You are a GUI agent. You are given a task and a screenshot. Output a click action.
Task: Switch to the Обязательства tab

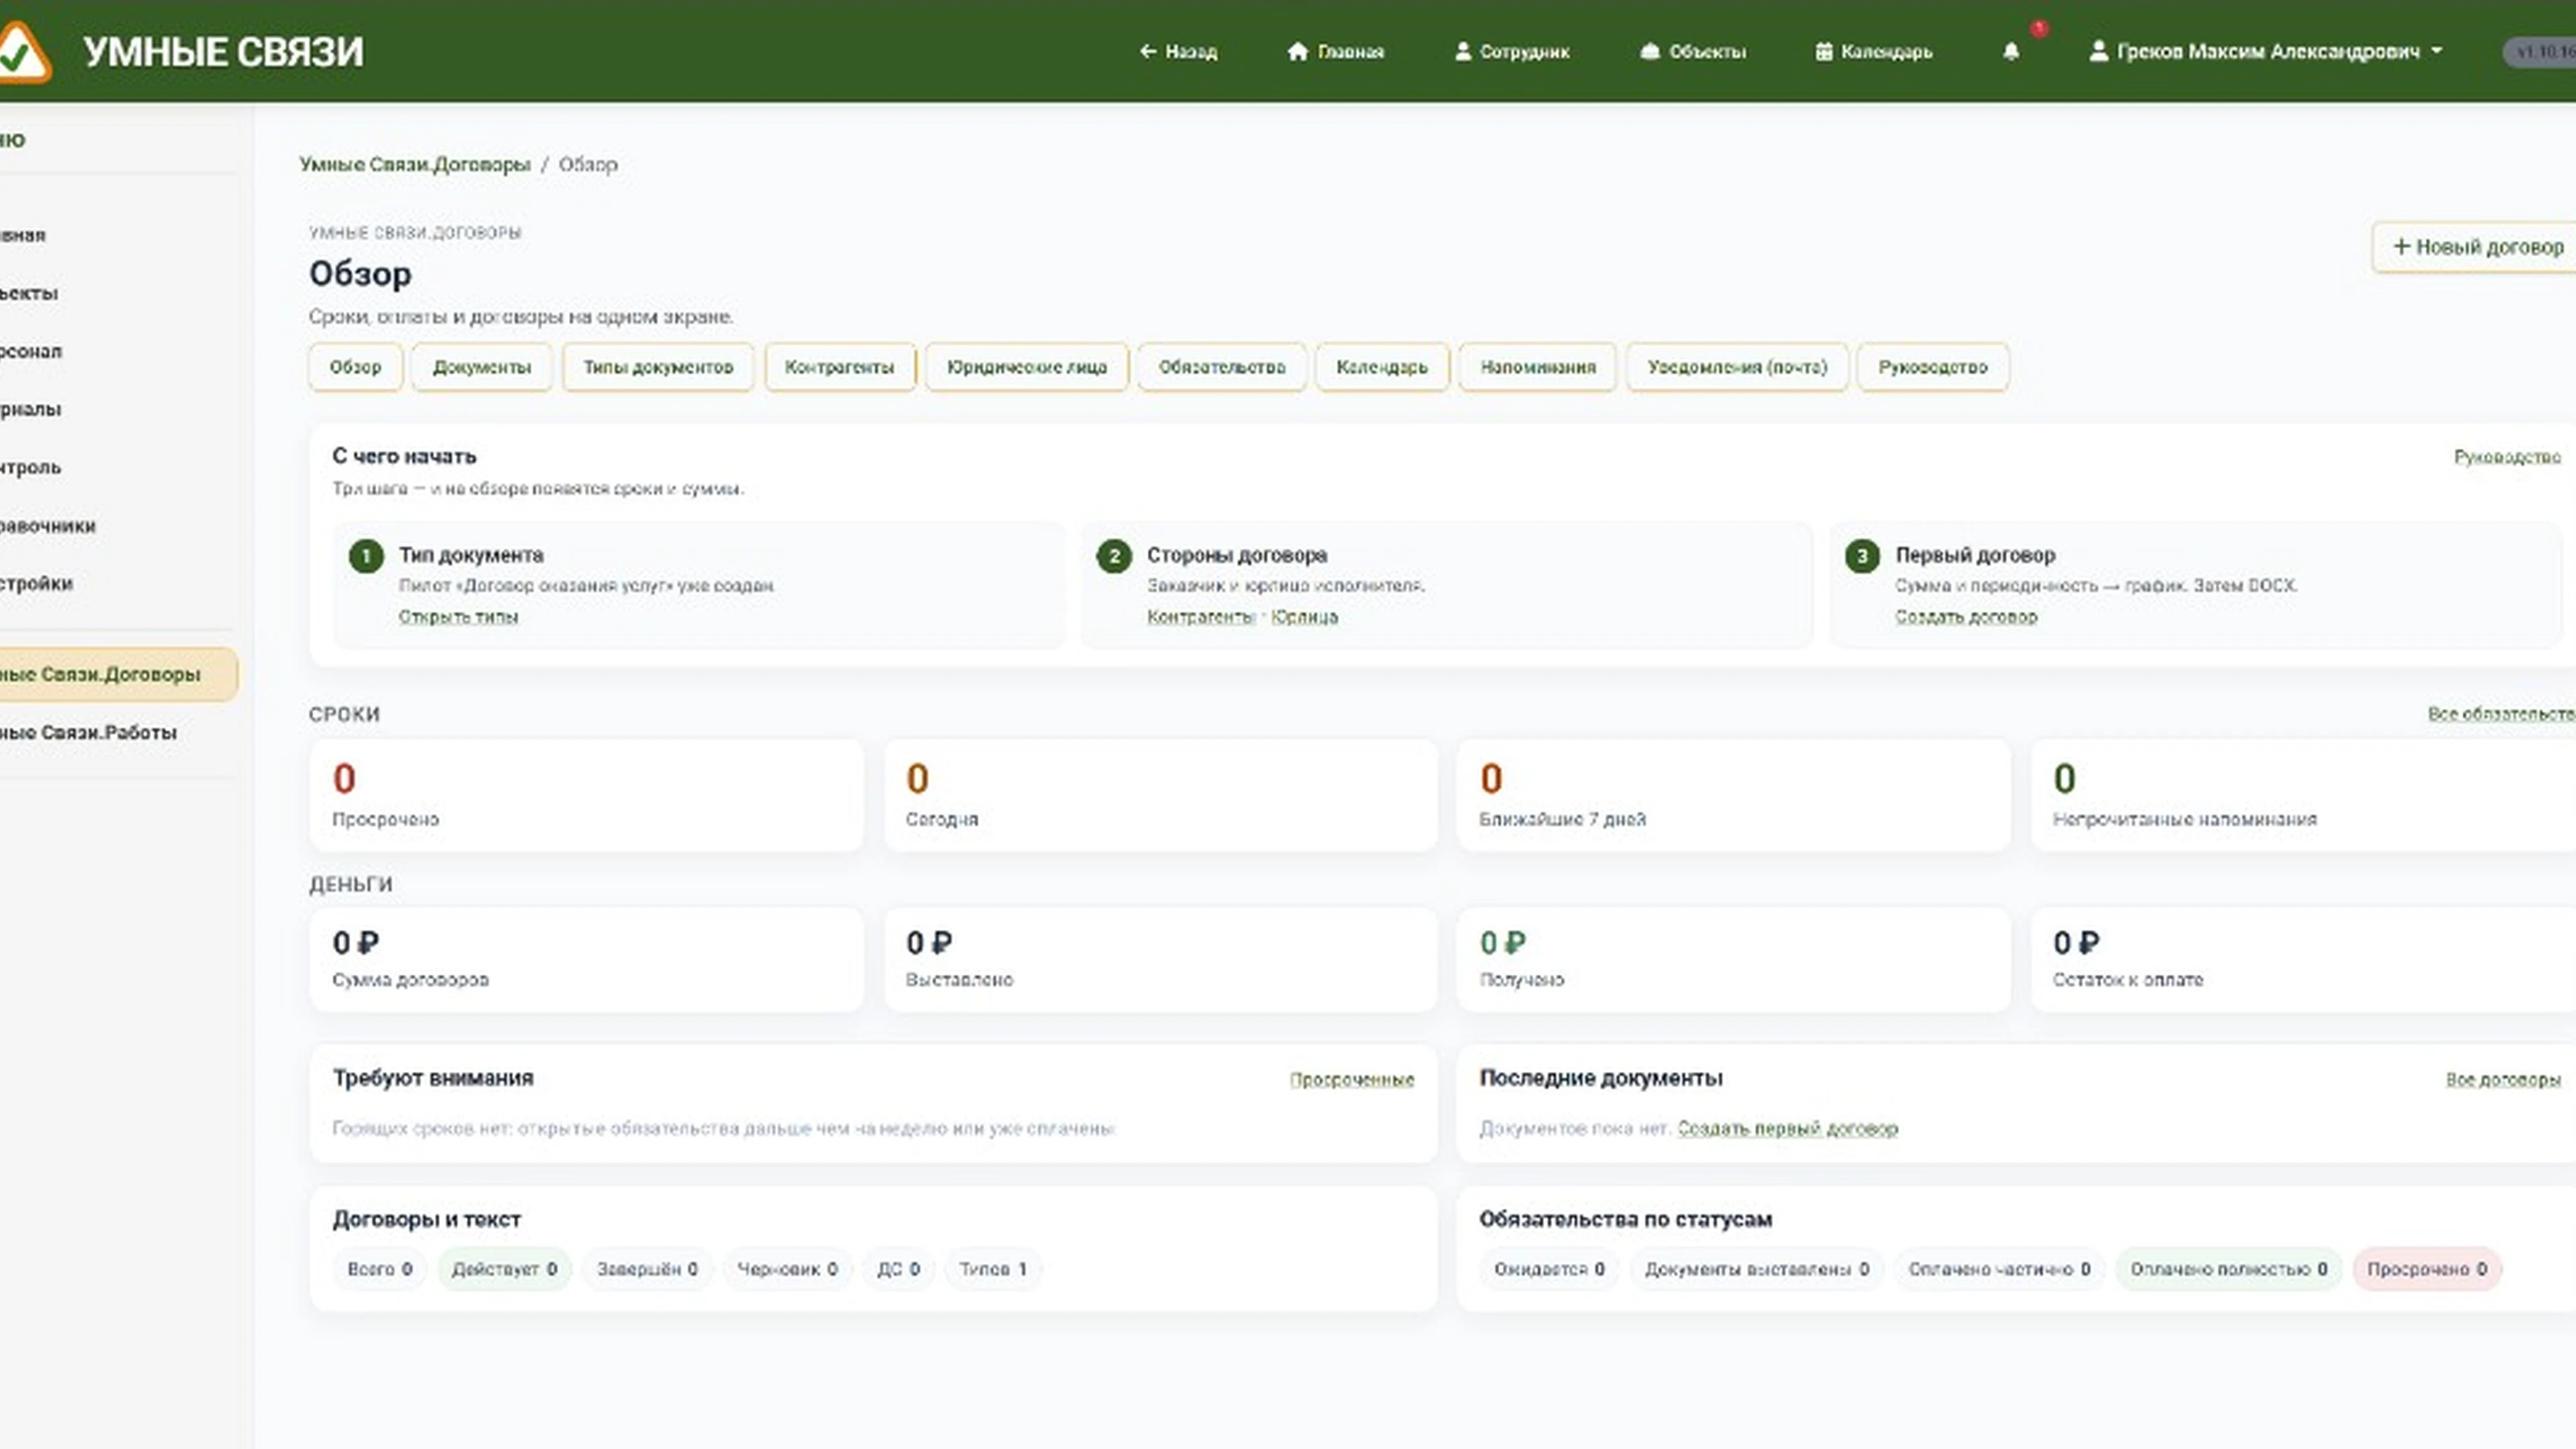[x=1222, y=367]
